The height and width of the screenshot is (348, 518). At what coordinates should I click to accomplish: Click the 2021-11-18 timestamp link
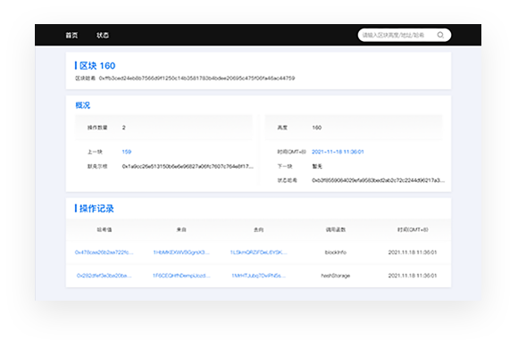pos(338,152)
